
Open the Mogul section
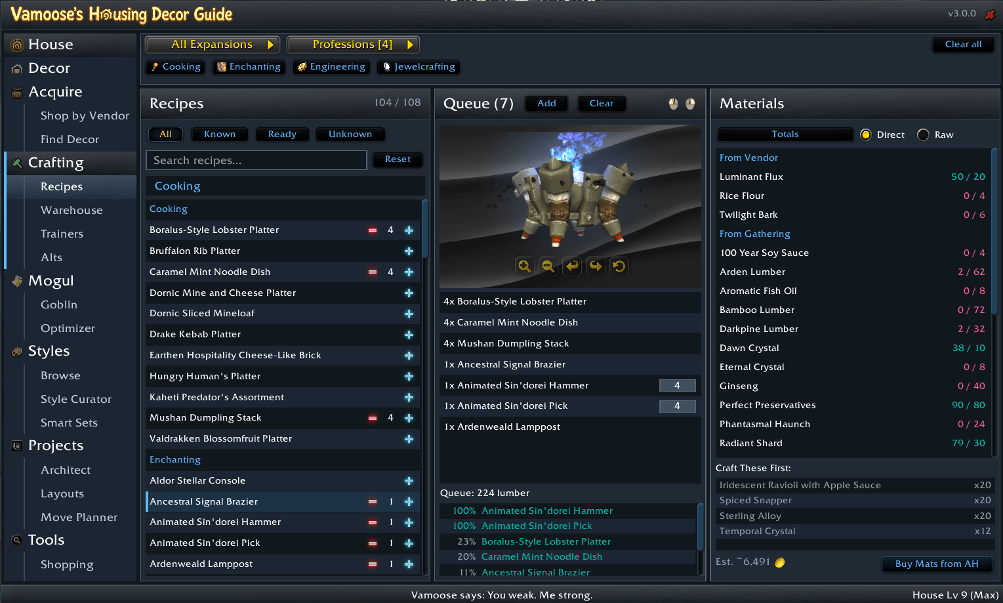(71, 281)
